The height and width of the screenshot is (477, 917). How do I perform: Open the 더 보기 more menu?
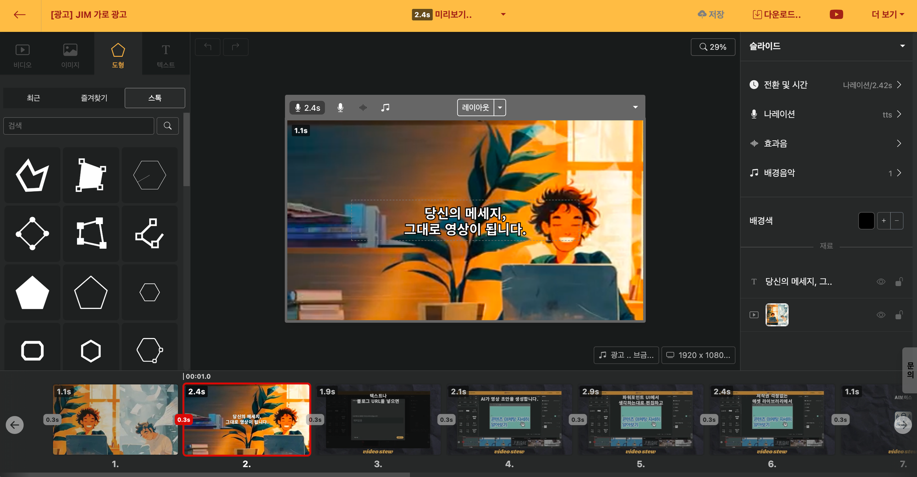click(888, 15)
